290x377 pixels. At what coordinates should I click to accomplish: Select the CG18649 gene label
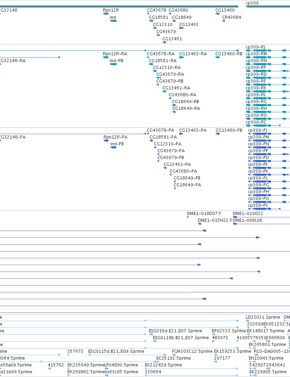(x=182, y=17)
